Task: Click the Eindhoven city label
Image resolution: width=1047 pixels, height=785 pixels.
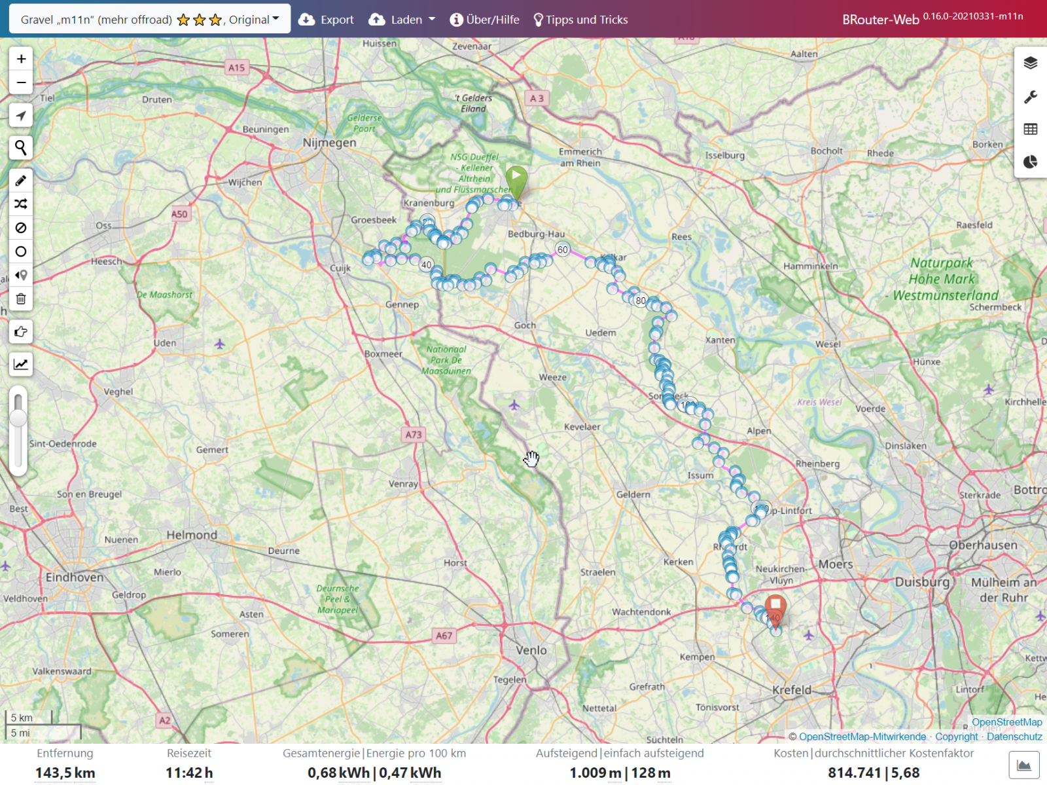Action: click(75, 577)
